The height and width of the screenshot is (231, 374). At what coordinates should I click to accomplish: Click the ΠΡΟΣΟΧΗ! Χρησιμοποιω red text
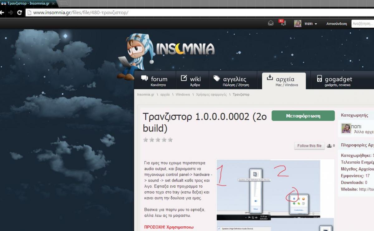point(169,227)
